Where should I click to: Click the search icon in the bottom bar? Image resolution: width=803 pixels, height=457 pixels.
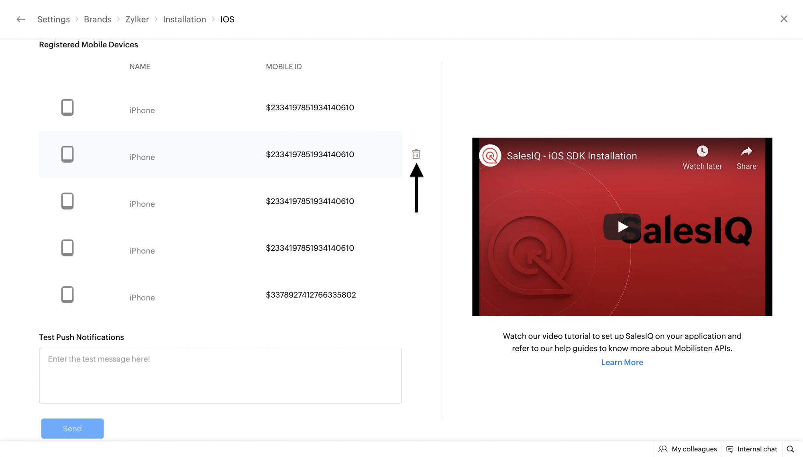pyautogui.click(x=791, y=449)
